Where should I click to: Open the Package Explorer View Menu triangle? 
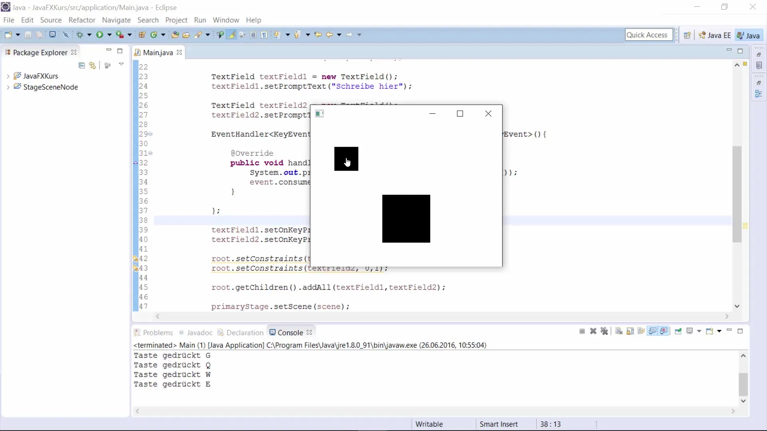tap(121, 64)
